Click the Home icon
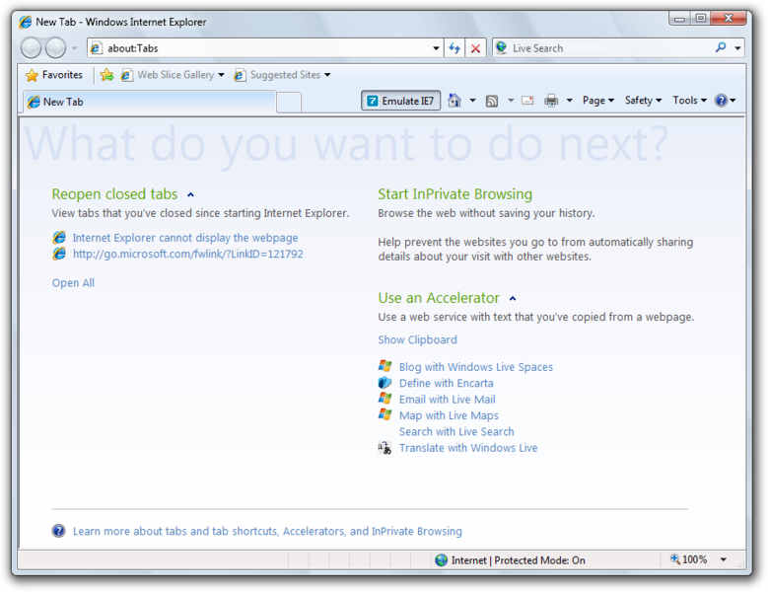The image size is (768, 592). [x=454, y=101]
